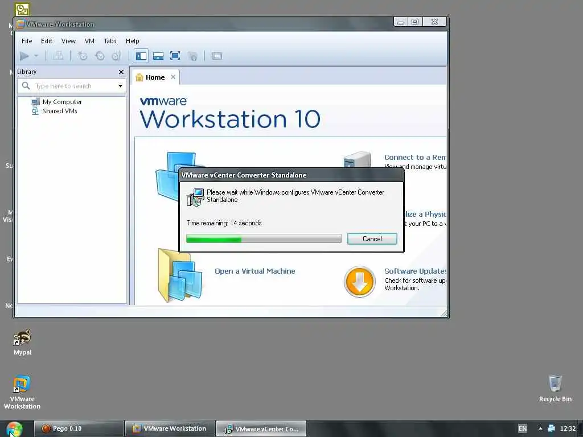Minimize the VMware Workstation window
Image resolution: width=583 pixels, height=437 pixels.
(x=400, y=22)
